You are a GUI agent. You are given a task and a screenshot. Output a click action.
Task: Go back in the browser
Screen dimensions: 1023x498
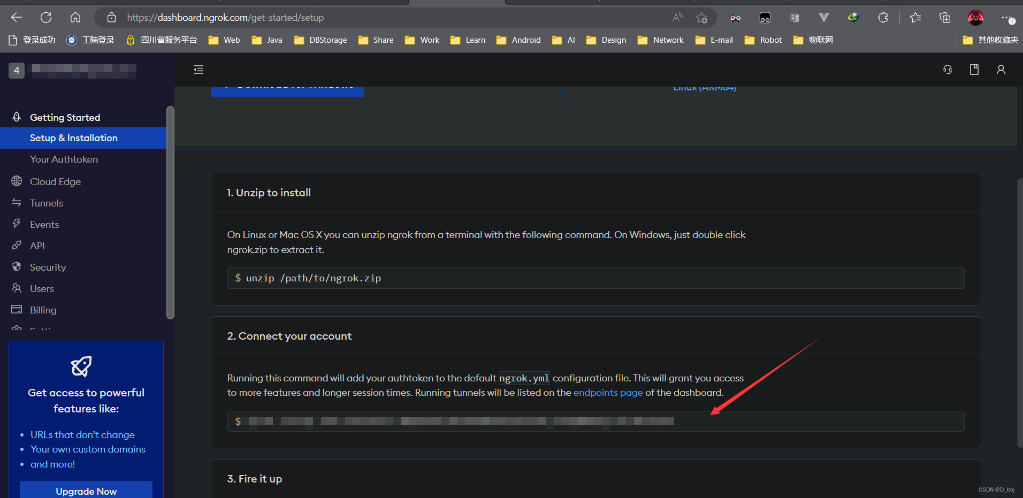point(17,18)
